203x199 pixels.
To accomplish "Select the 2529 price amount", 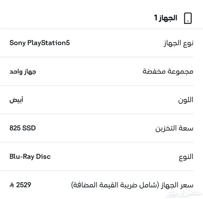I will click(x=24, y=185).
